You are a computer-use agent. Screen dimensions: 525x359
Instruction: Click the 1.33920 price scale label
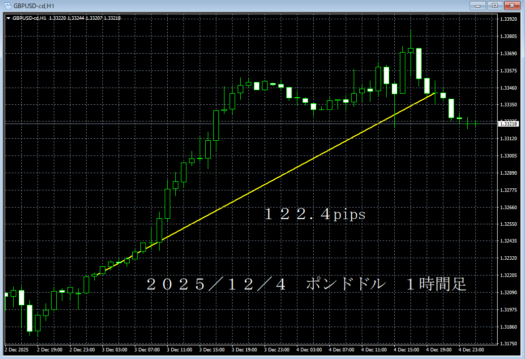(x=508, y=19)
